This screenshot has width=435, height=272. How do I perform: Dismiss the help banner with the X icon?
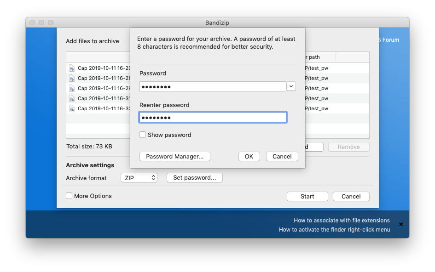[401, 224]
